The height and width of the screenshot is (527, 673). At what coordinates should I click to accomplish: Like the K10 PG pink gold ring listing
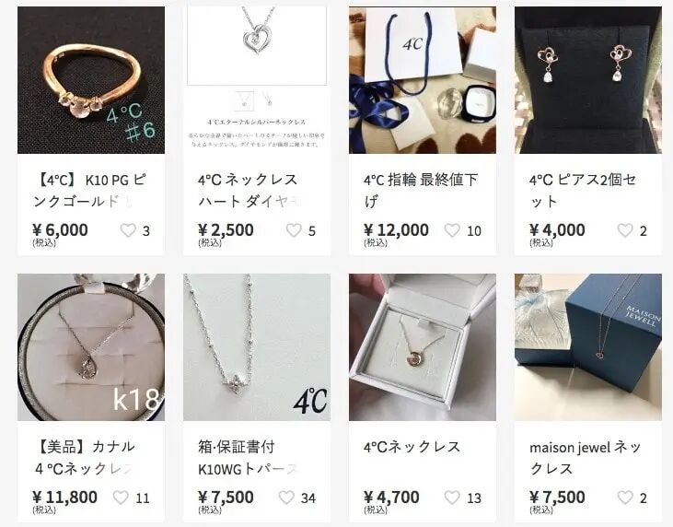128,230
